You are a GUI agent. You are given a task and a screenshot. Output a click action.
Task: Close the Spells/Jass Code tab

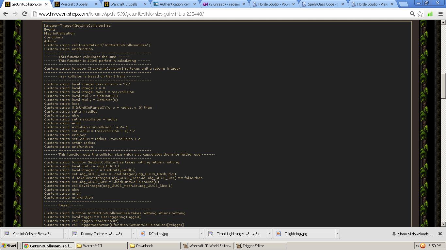tap(342, 4)
